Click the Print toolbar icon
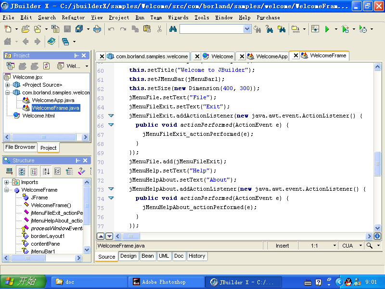Image resolution: width=385 pixels, height=289 pixels. tap(97, 29)
